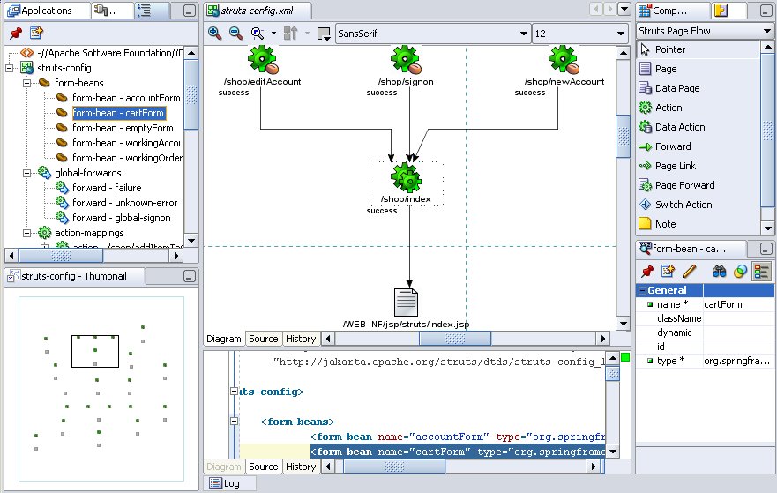Collapse the struts-config tree node
Screen dimensions: 777x493
[10, 68]
